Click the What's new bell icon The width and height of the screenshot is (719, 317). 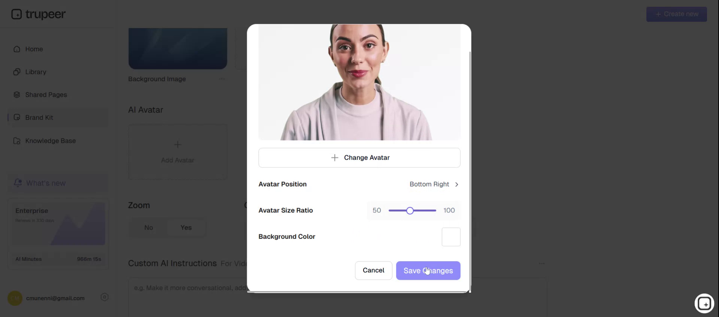pos(18,183)
